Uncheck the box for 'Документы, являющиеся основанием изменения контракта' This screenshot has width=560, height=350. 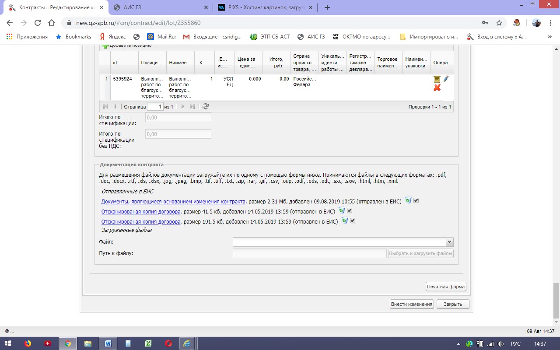point(416,200)
